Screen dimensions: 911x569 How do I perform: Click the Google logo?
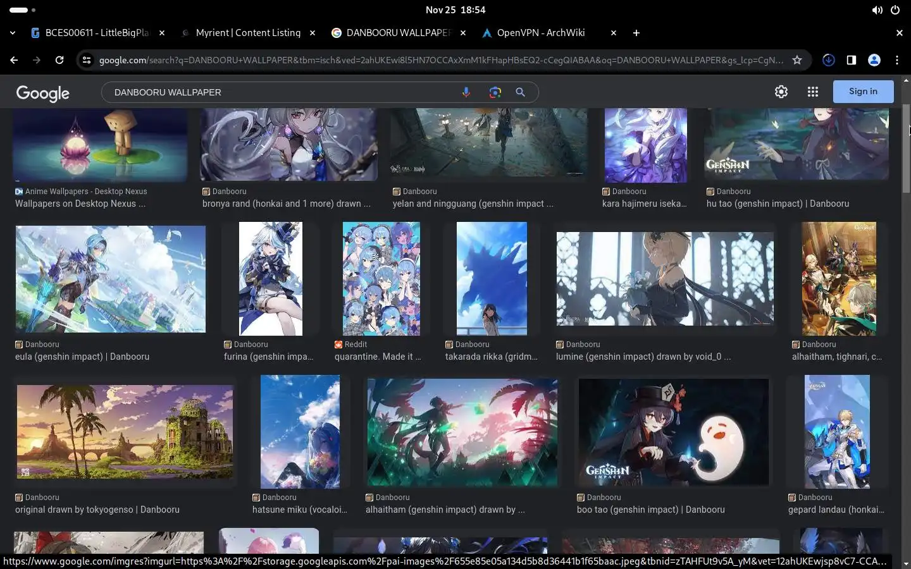pyautogui.click(x=42, y=94)
